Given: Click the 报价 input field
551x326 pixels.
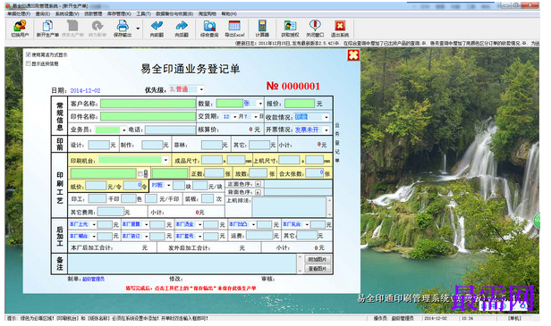Looking at the screenshot, I should click(x=300, y=104).
